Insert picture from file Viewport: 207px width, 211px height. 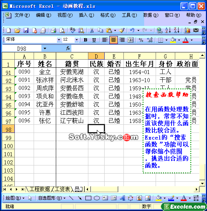click(148, 198)
